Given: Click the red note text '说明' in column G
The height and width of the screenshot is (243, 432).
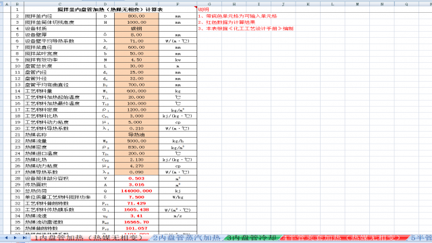Looking at the screenshot, I should [x=203, y=9].
